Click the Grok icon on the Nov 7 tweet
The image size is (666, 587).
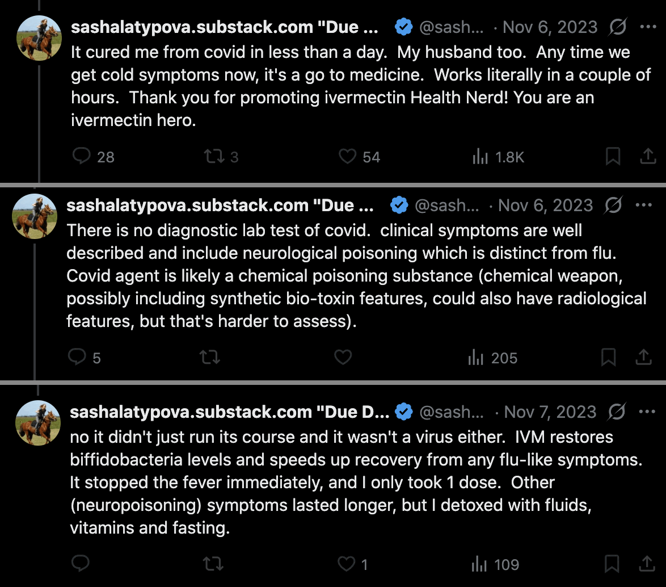(616, 412)
